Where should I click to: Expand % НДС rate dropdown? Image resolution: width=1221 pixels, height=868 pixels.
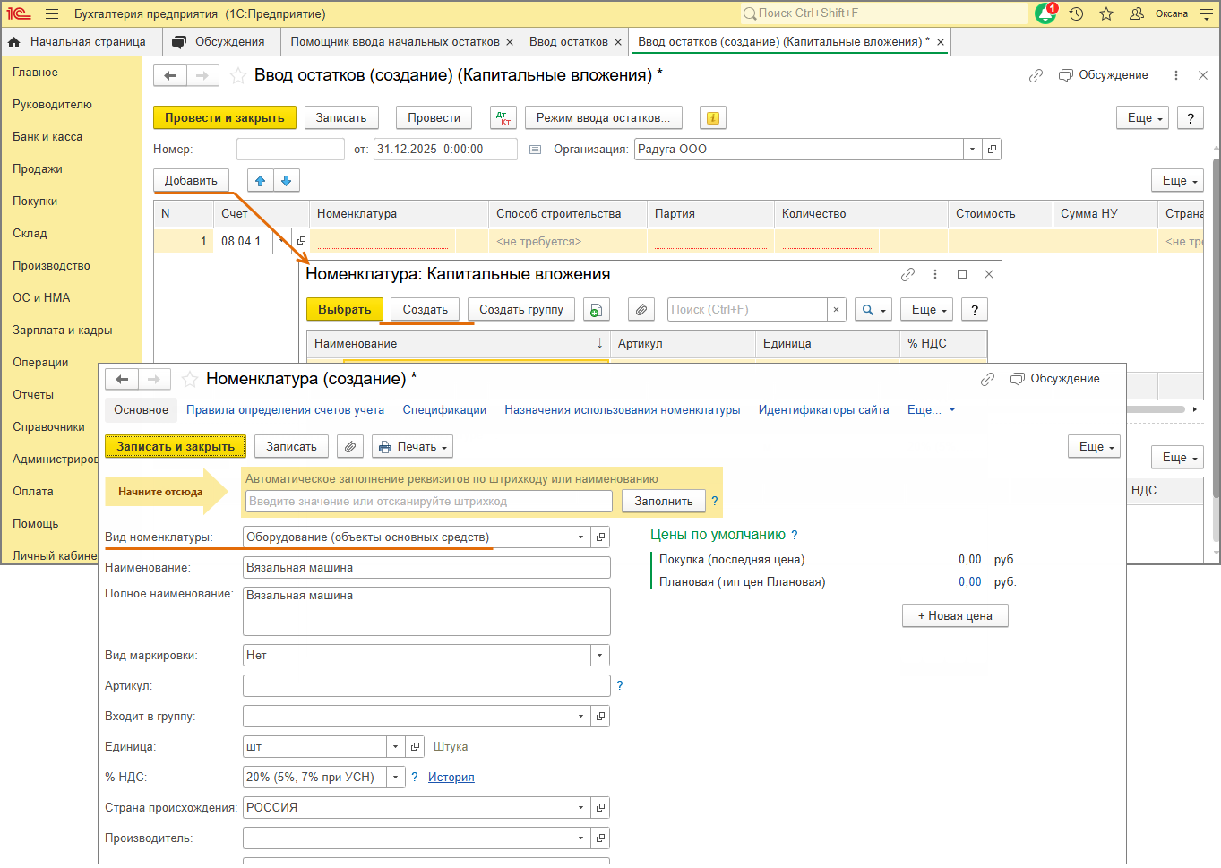[x=396, y=778]
